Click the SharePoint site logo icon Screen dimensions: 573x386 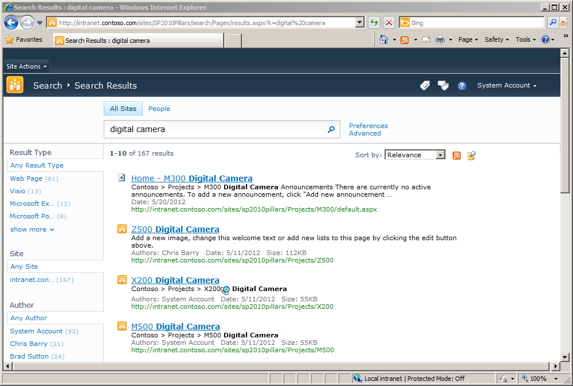click(15, 85)
